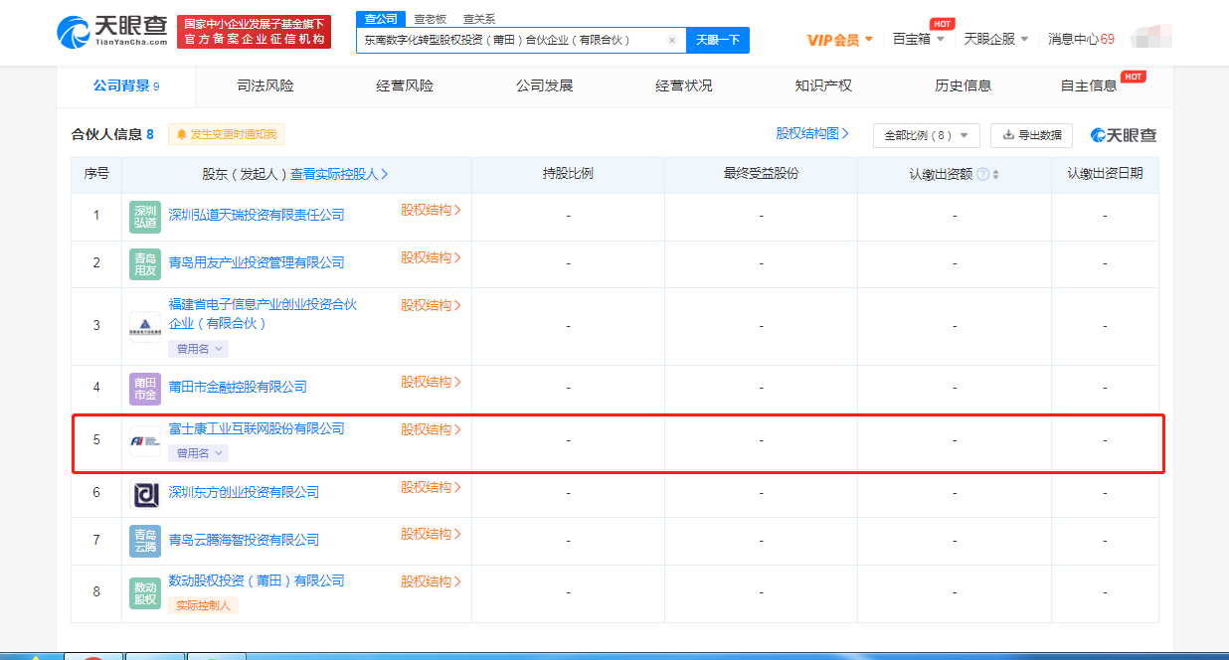1229x660 pixels.
Task: Clear the search box with the X icon
Action: [x=672, y=40]
